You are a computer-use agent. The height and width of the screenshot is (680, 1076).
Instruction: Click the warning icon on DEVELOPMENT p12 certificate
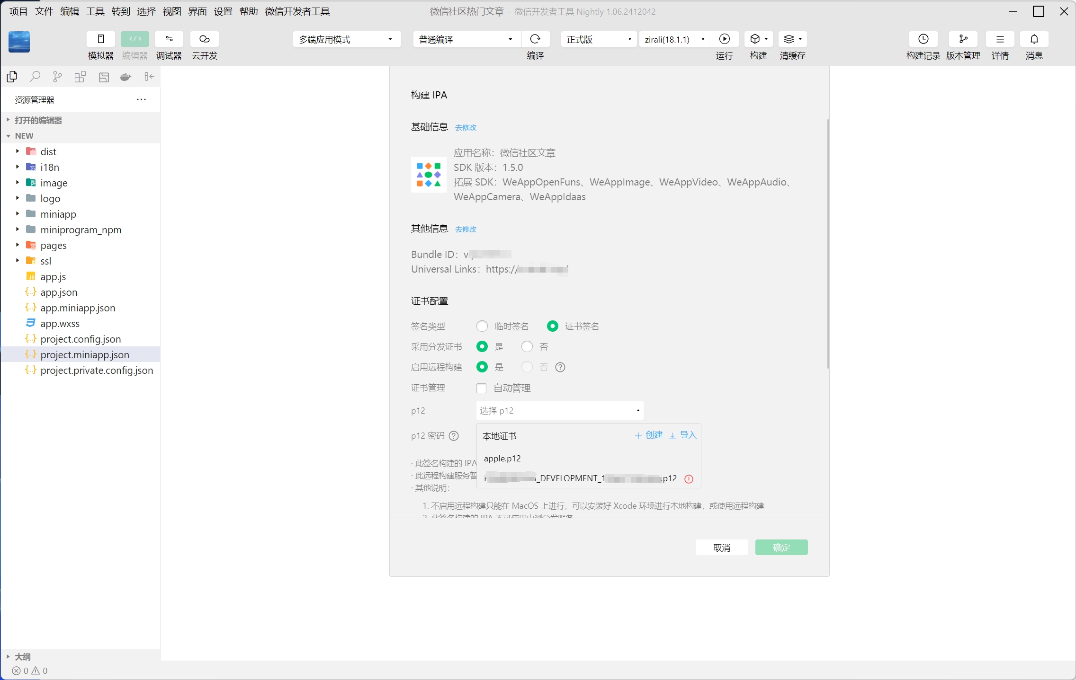click(x=689, y=479)
